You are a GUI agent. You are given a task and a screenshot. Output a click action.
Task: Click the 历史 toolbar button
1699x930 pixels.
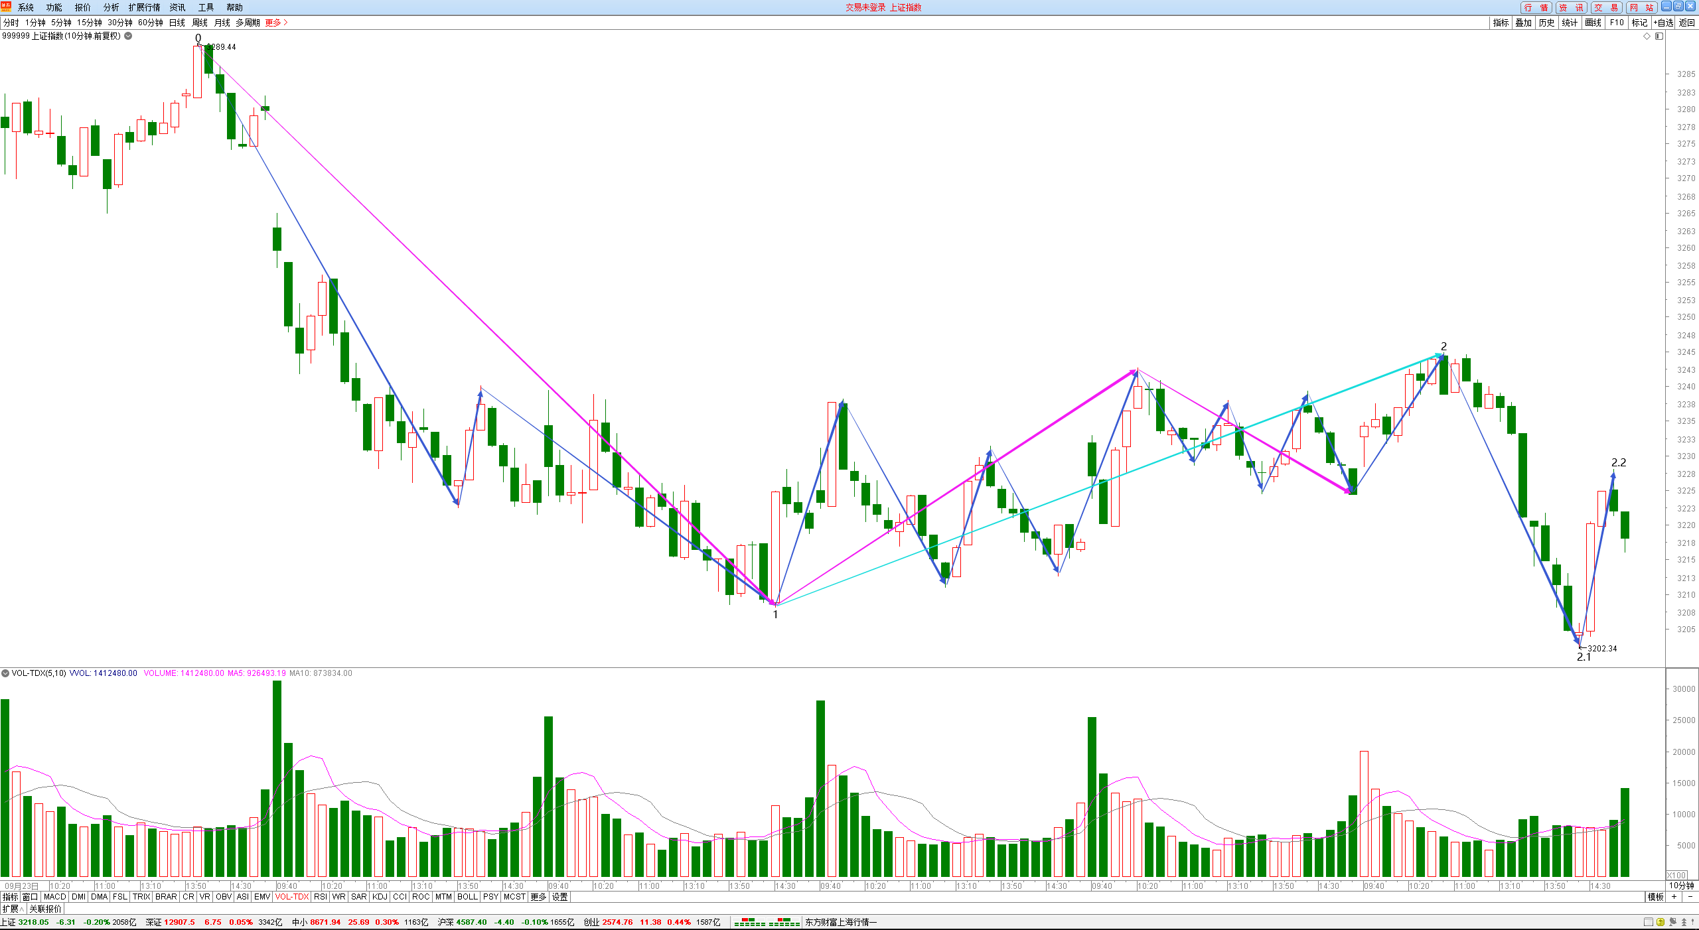(x=1547, y=23)
